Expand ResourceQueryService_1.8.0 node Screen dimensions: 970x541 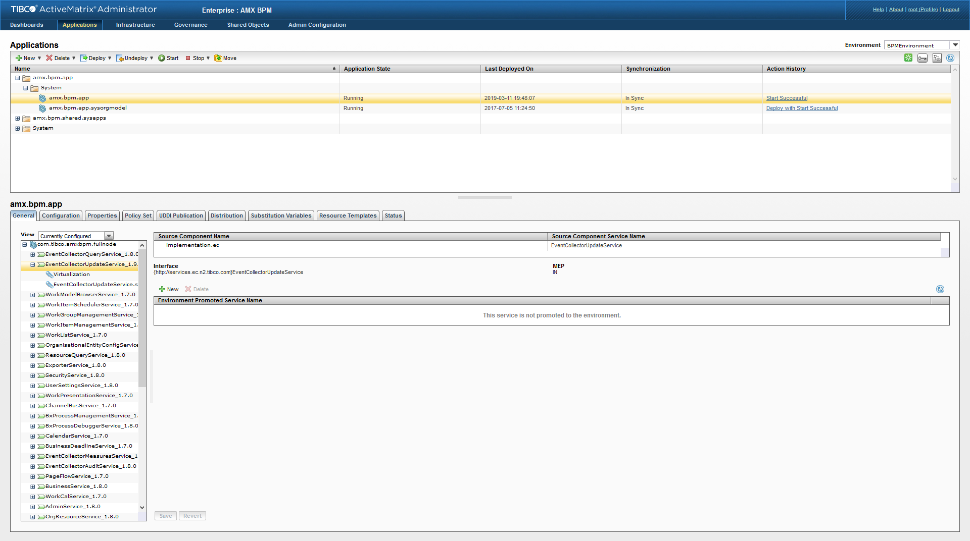pyautogui.click(x=32, y=355)
